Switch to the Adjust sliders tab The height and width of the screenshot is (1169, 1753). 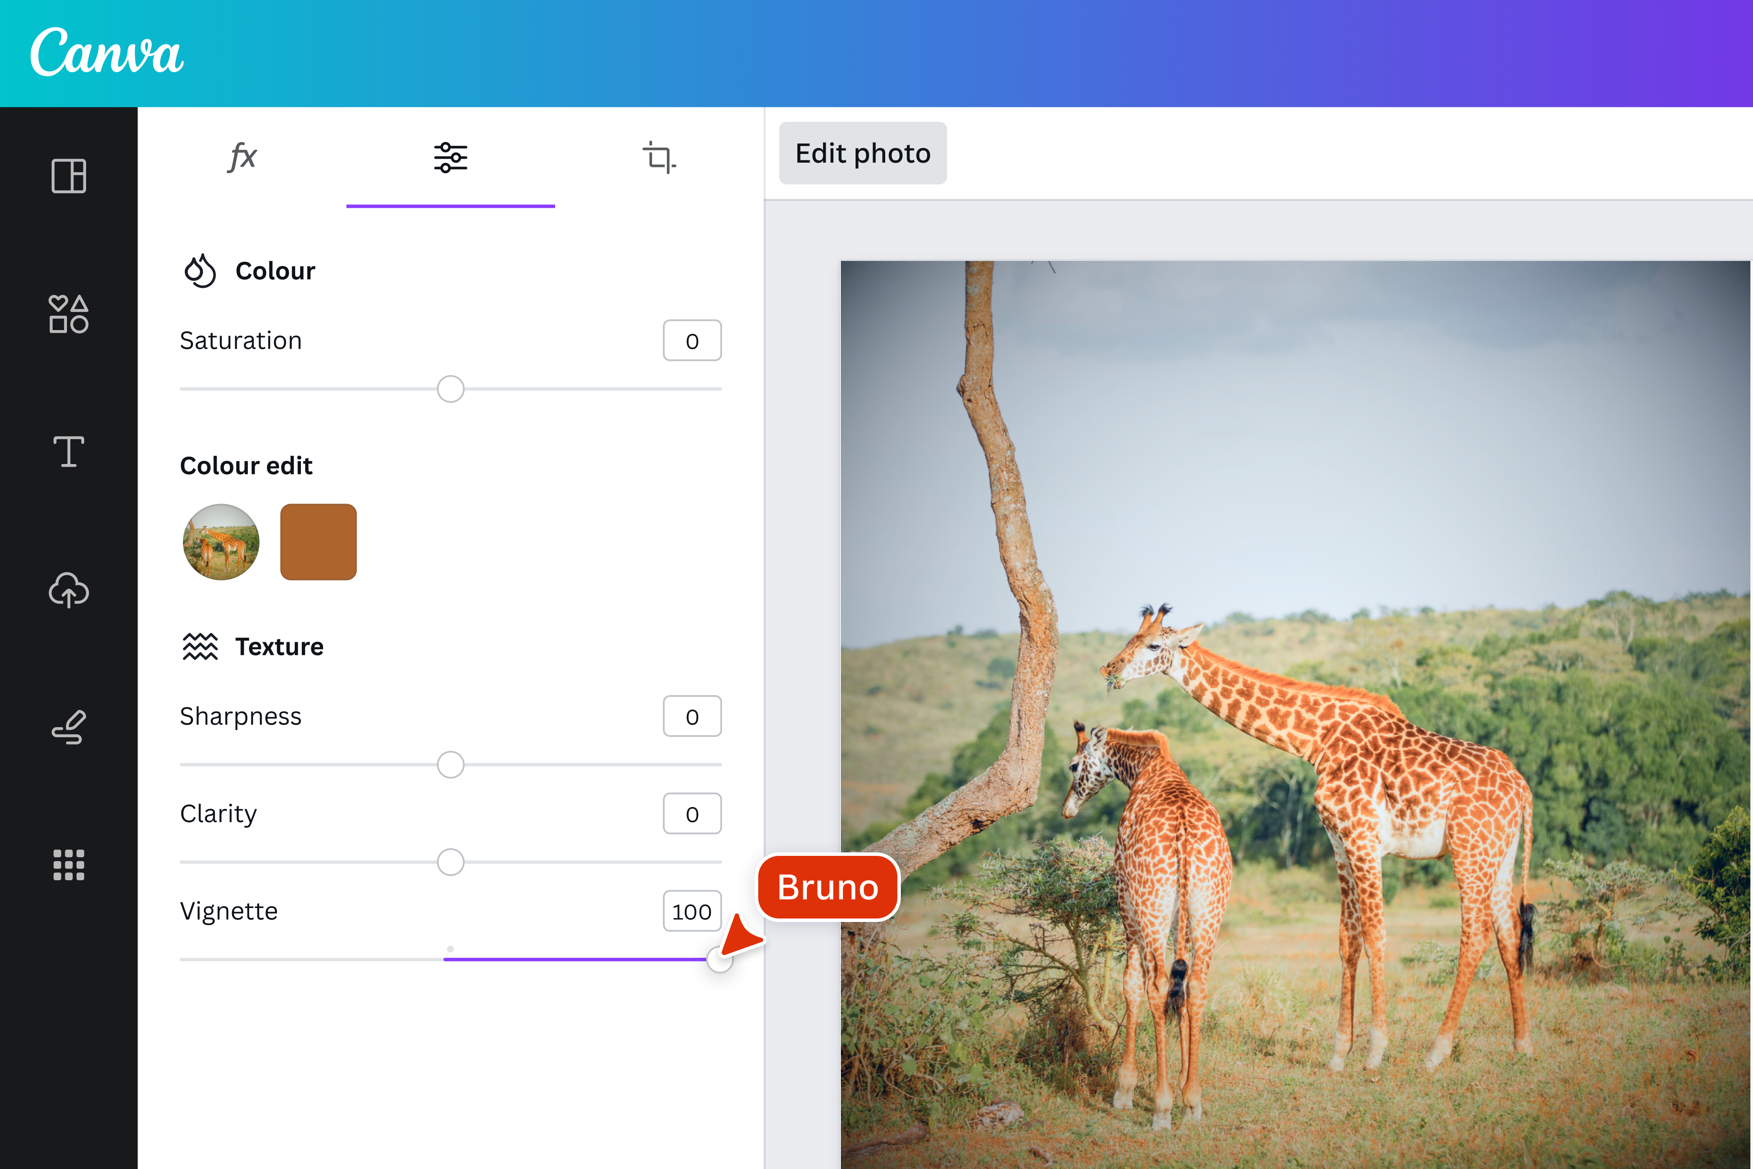(x=450, y=157)
